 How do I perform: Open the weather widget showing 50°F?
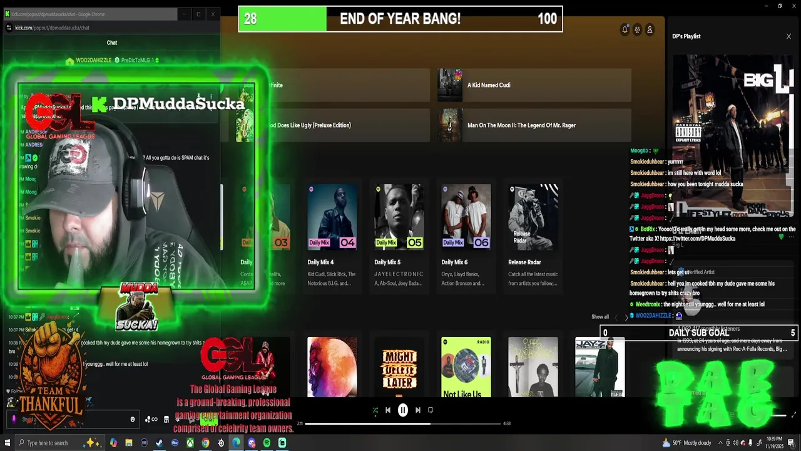tap(687, 443)
